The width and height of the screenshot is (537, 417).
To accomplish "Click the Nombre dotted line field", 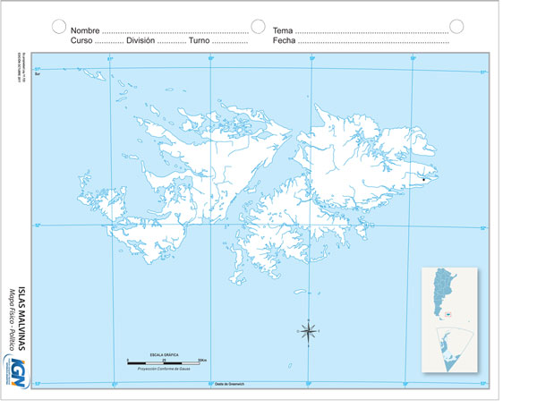I will click(175, 33).
